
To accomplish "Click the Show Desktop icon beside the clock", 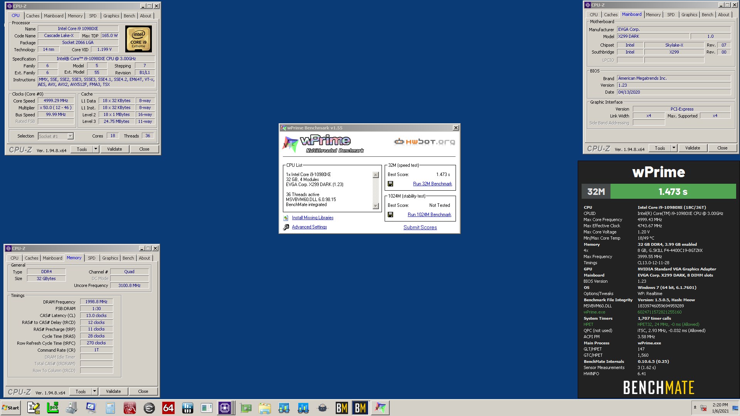I will tap(735, 408).
